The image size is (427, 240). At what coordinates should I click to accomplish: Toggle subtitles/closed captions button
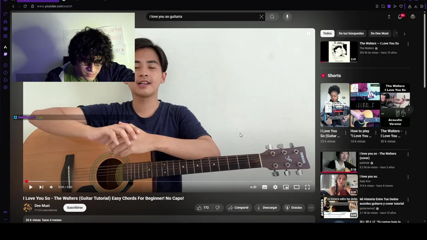point(265,187)
